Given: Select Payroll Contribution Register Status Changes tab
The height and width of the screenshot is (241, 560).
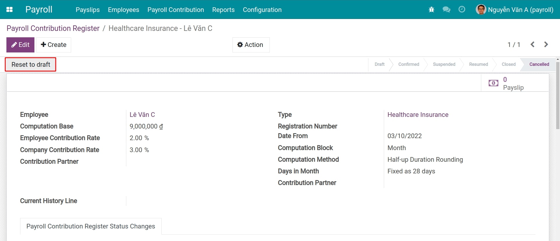Looking at the screenshot, I should [91, 226].
